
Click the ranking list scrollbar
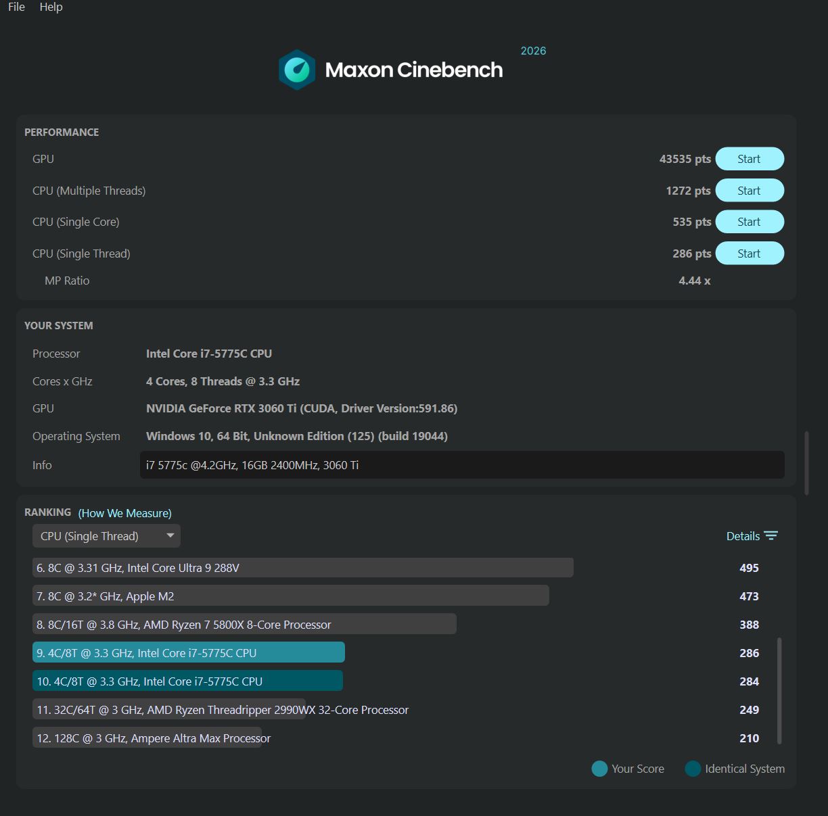[779, 690]
